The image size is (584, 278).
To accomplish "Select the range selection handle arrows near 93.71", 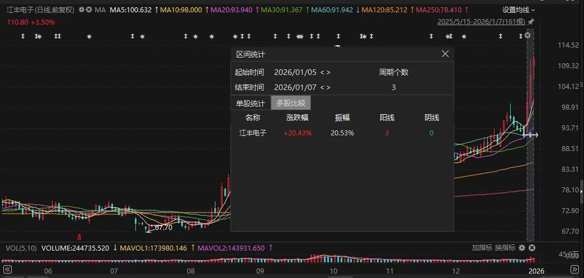I will coord(530,135).
